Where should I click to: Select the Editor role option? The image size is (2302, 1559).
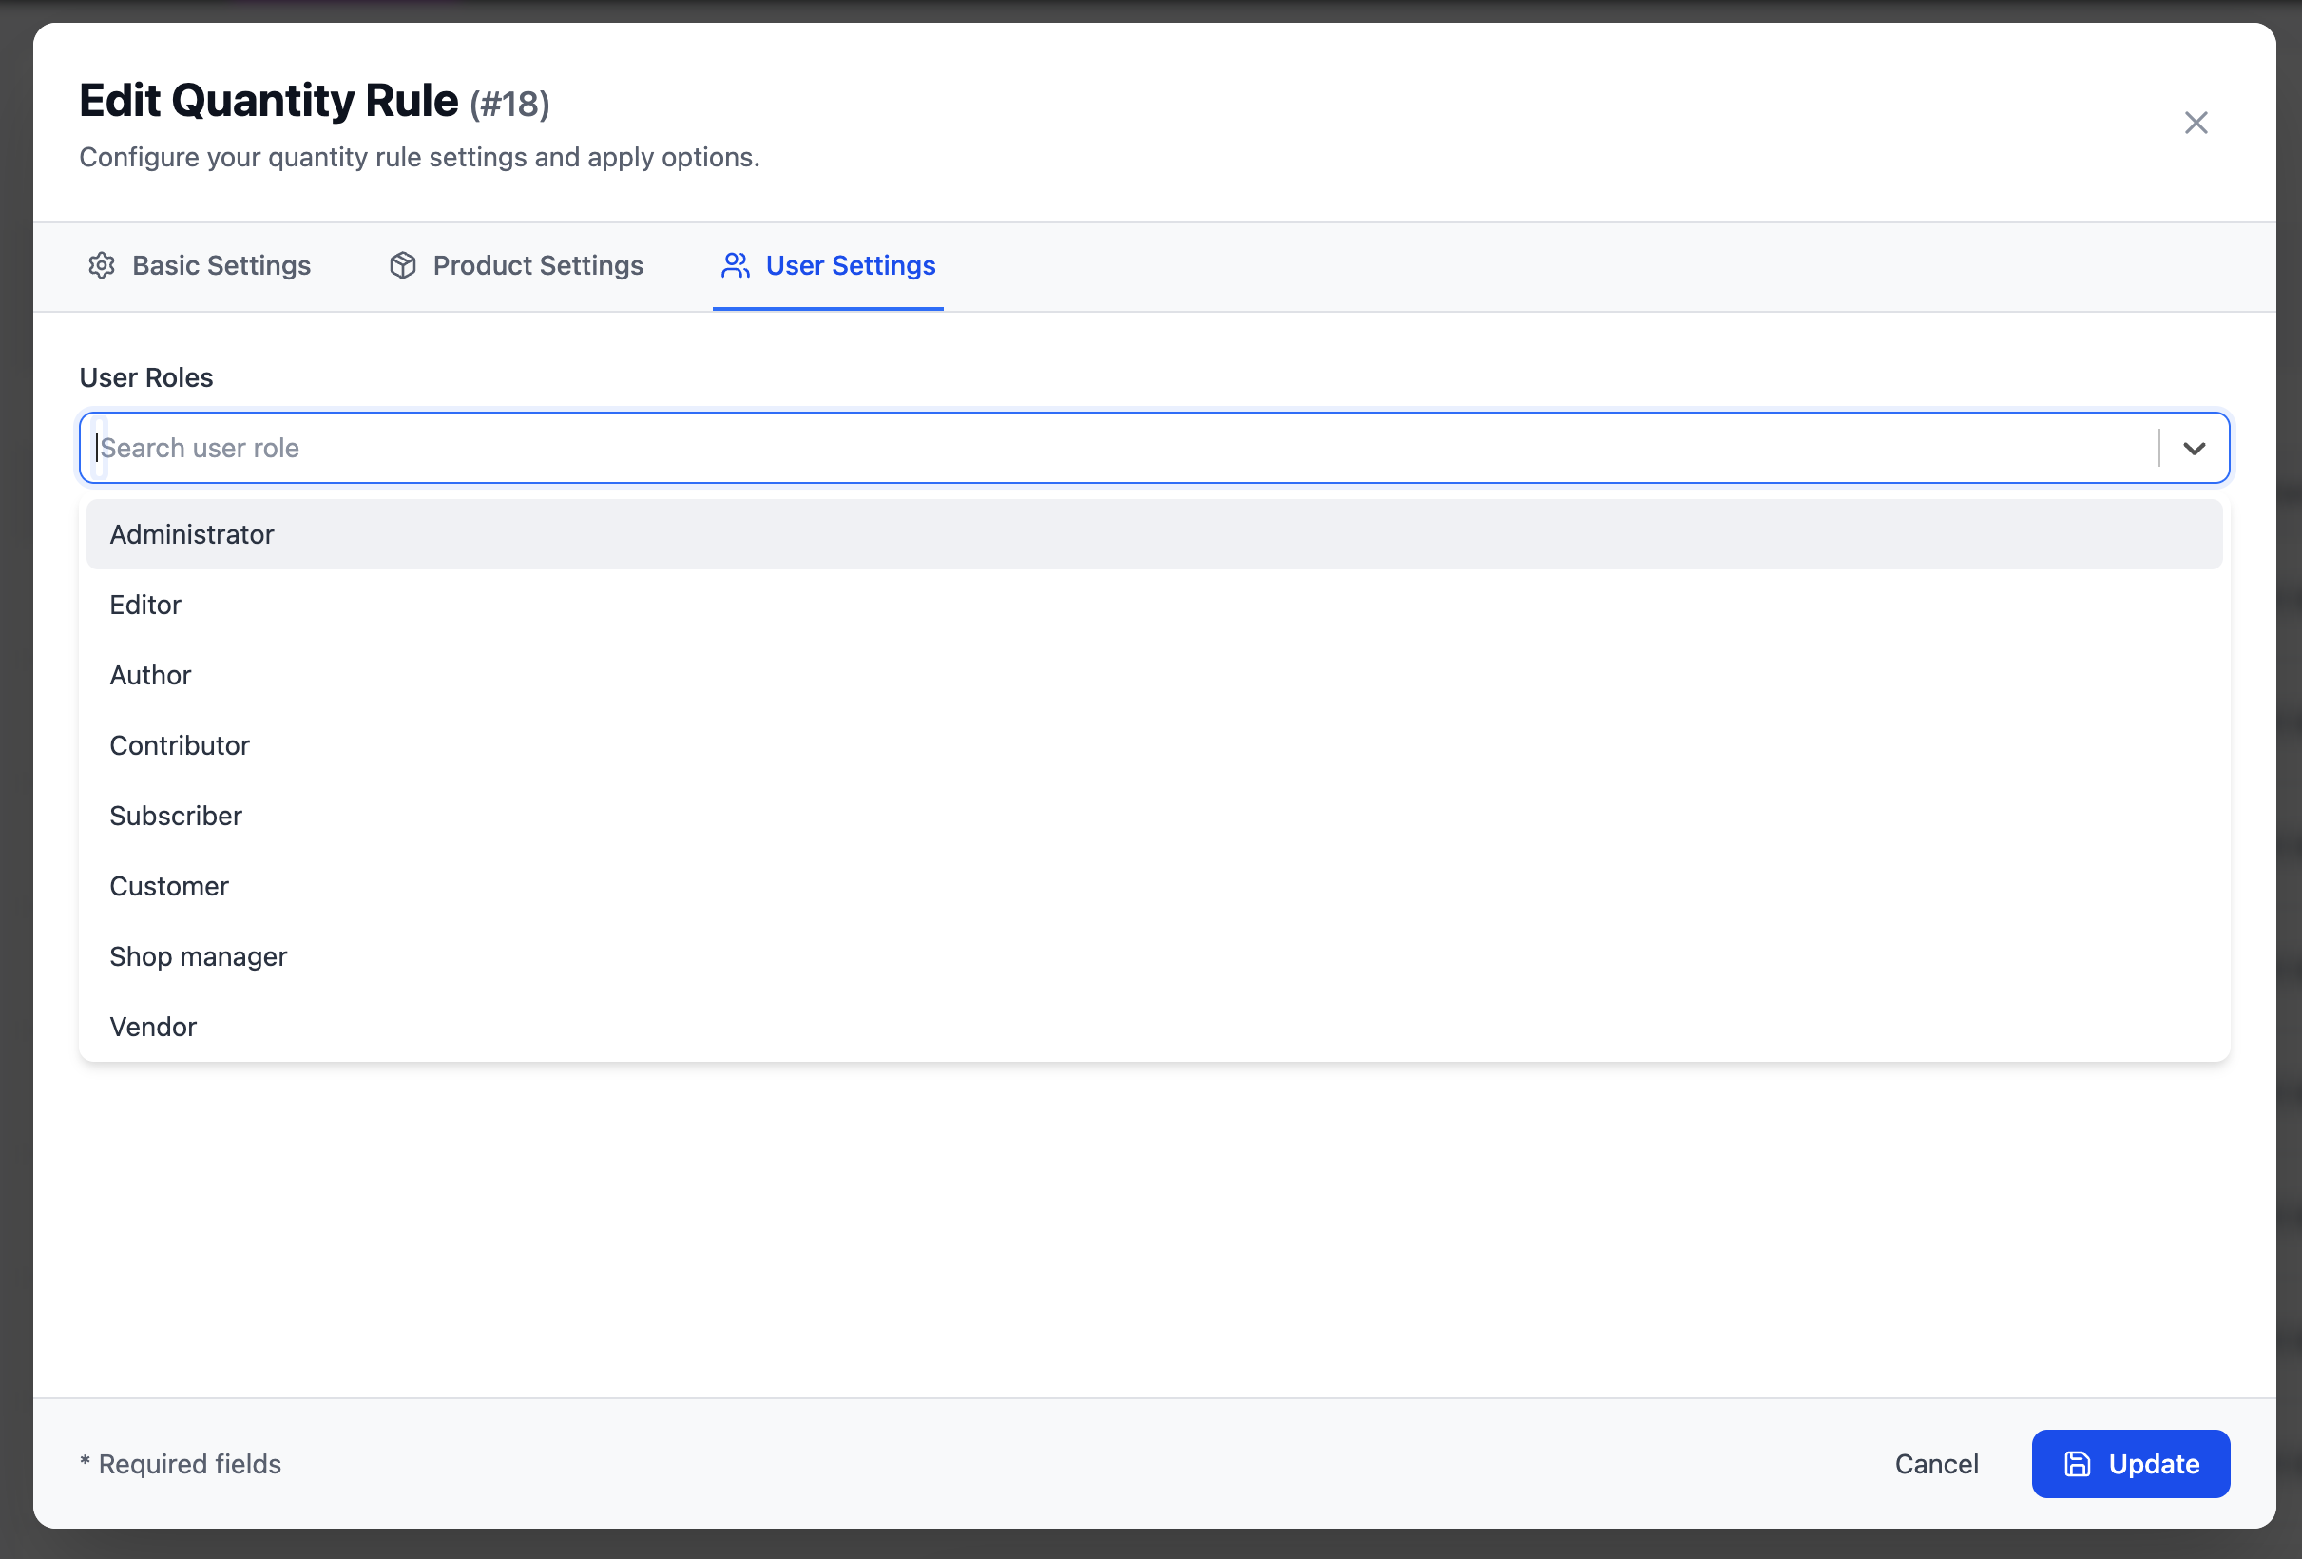145,606
